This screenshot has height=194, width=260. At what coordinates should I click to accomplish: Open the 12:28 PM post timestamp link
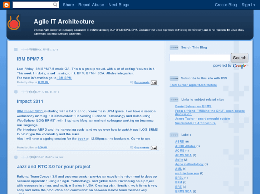point(43,82)
